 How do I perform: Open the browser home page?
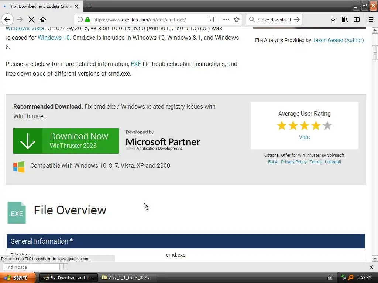click(x=43, y=20)
